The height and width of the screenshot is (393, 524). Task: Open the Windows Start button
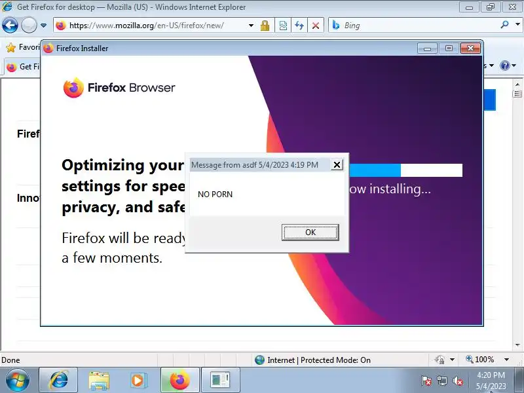[x=18, y=380]
